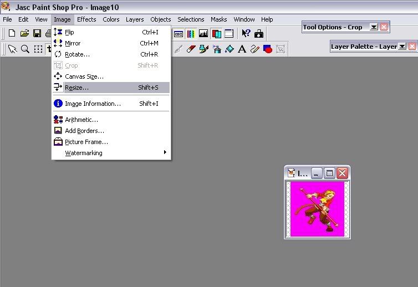This screenshot has width=418, height=287.
Task: Save using the floppy disk icon
Action: (x=37, y=33)
